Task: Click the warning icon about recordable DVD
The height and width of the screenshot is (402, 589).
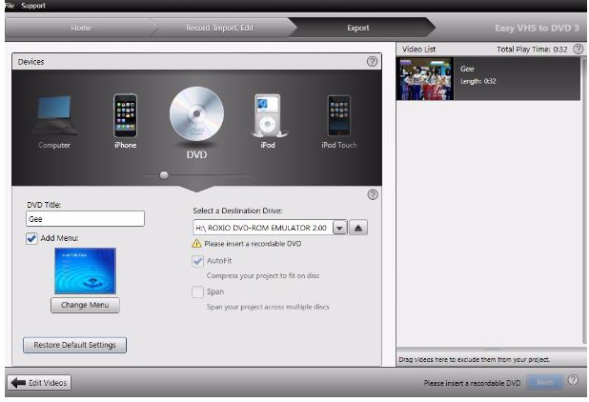Action: click(196, 244)
